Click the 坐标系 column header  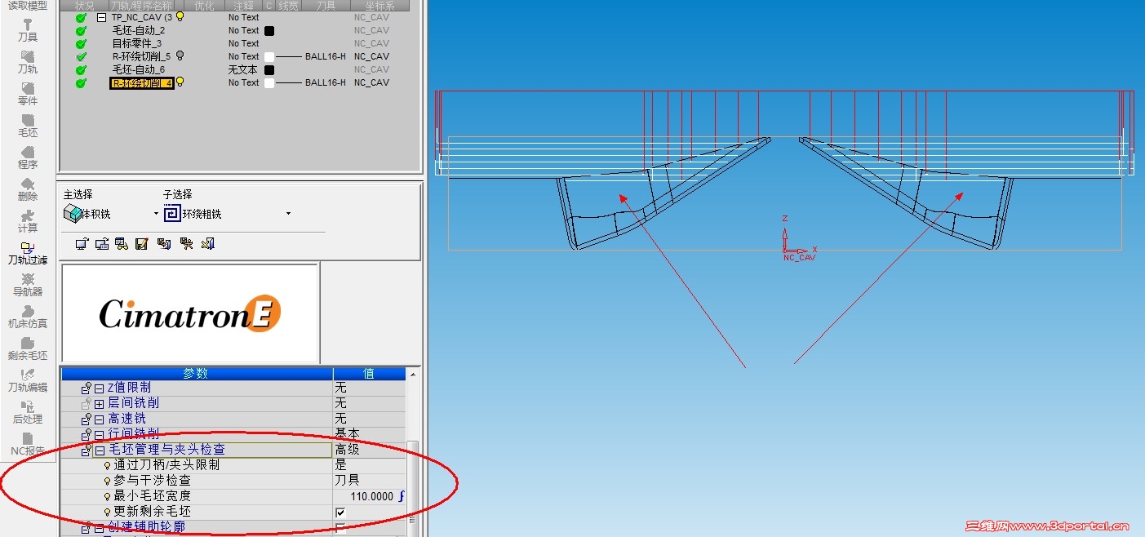[x=380, y=6]
